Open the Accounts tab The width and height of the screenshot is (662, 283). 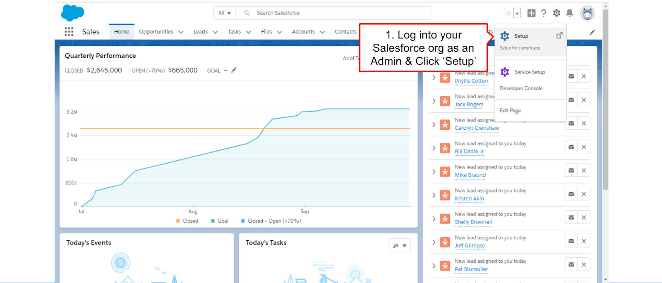[x=303, y=32]
